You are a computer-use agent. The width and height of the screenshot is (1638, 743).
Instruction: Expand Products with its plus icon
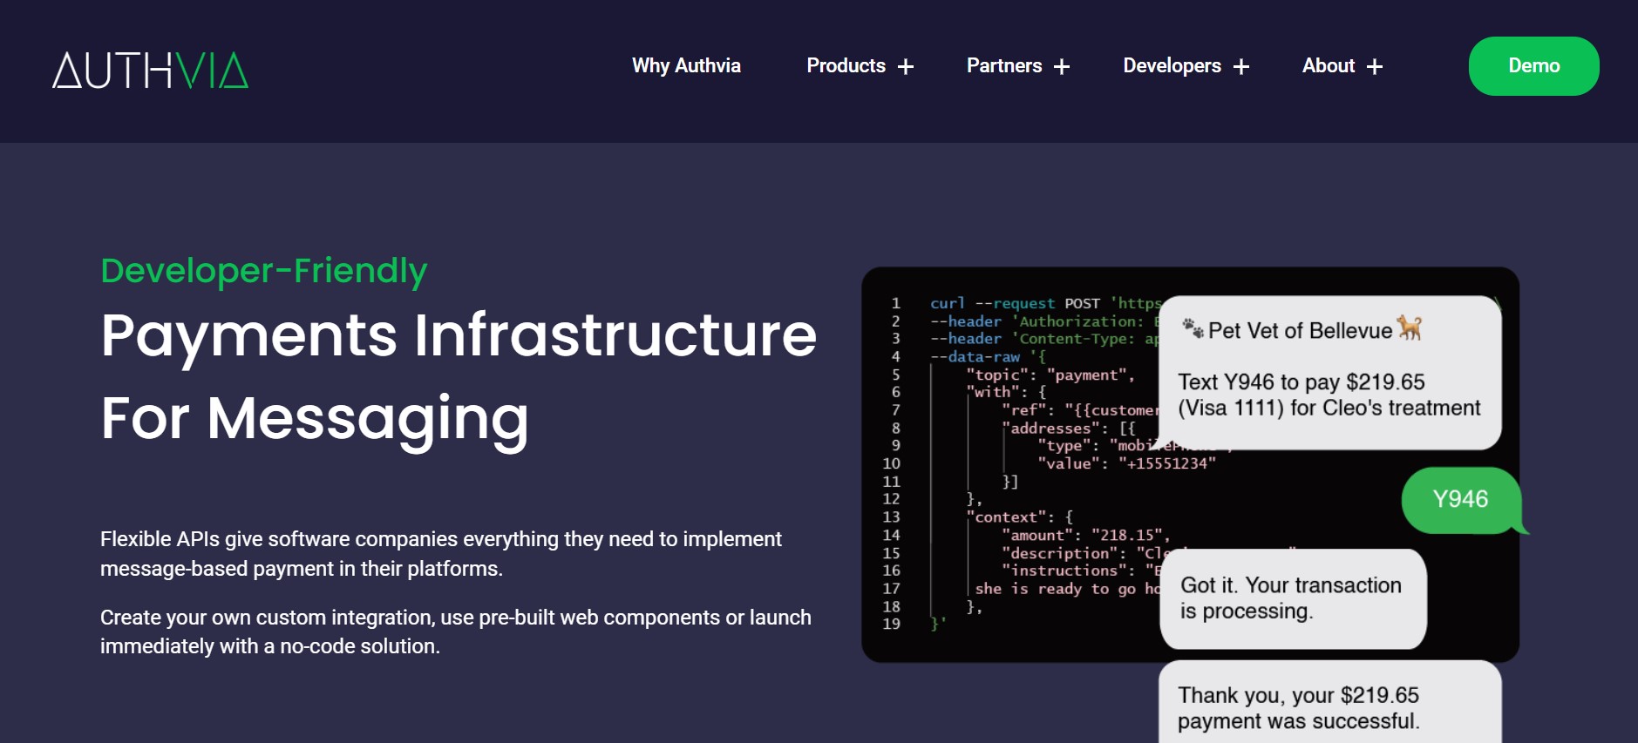[x=906, y=67]
